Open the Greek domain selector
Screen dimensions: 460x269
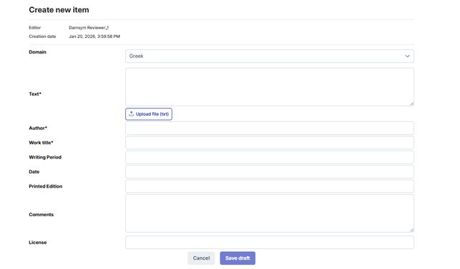(x=270, y=56)
